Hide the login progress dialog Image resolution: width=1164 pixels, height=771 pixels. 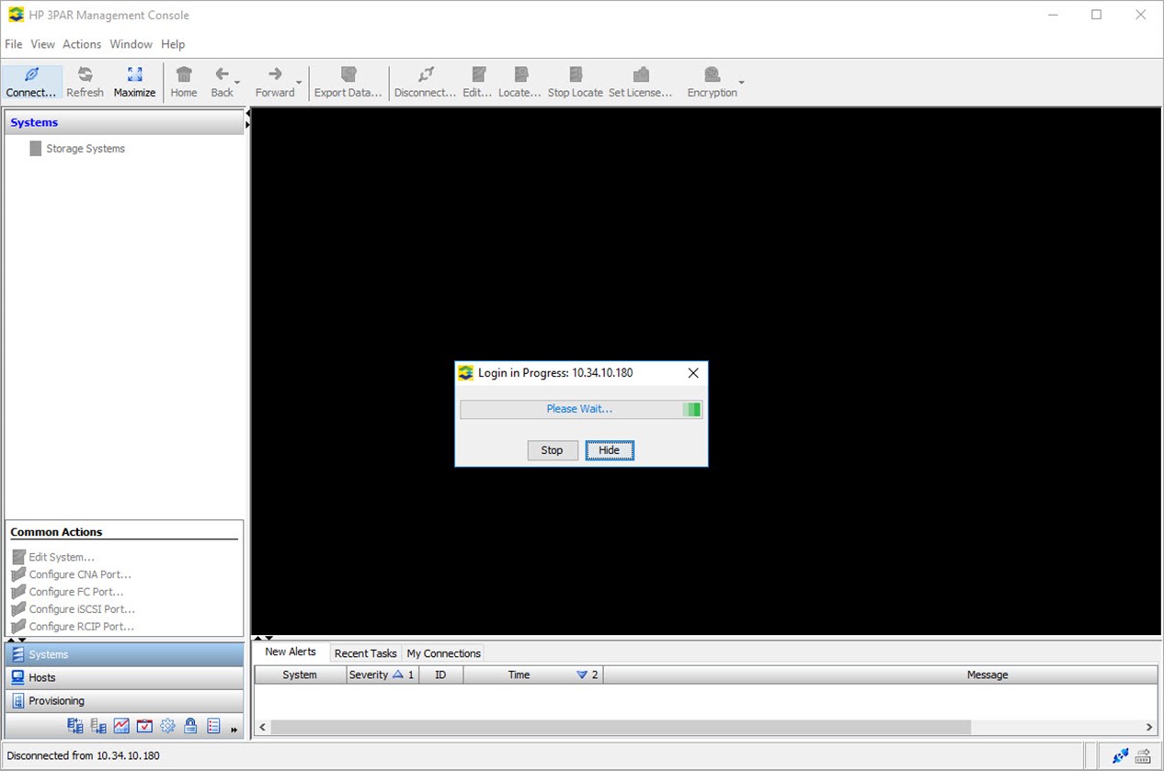(610, 450)
